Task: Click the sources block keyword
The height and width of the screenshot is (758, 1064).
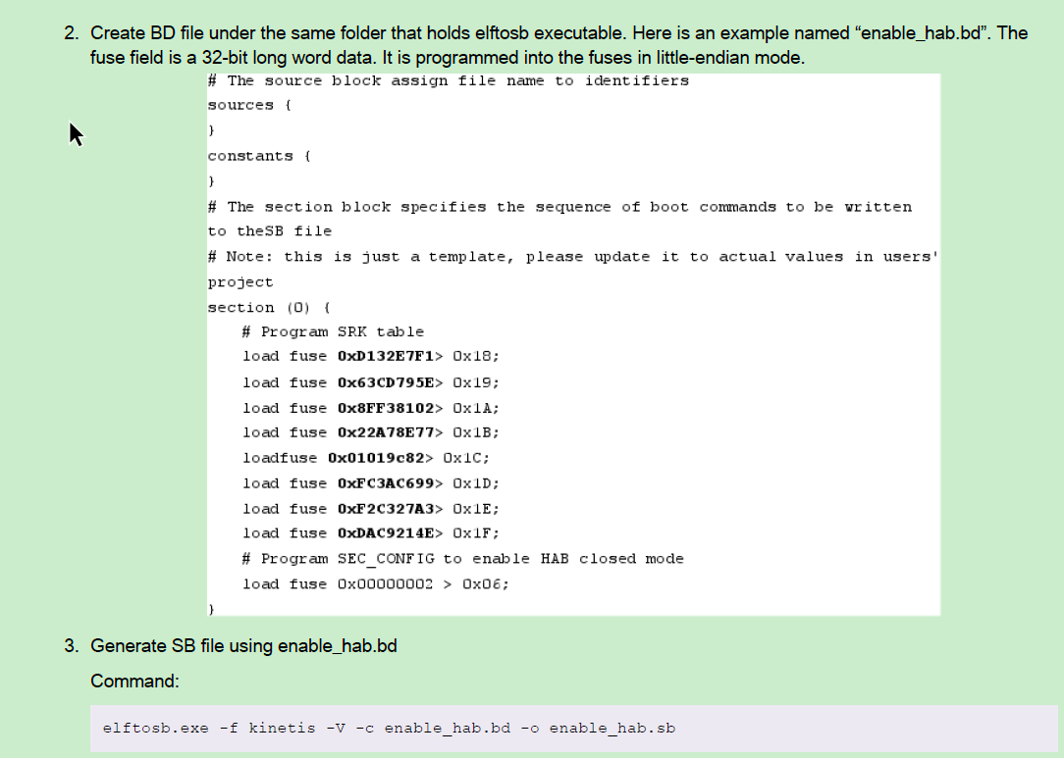Action: [240, 104]
